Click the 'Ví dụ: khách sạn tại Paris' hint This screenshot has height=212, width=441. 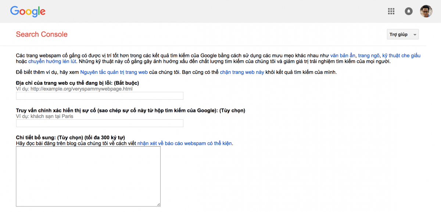point(44,116)
